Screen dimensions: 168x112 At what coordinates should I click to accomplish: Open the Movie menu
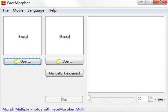click(18, 10)
